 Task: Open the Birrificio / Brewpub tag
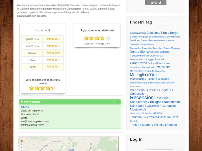140,40
